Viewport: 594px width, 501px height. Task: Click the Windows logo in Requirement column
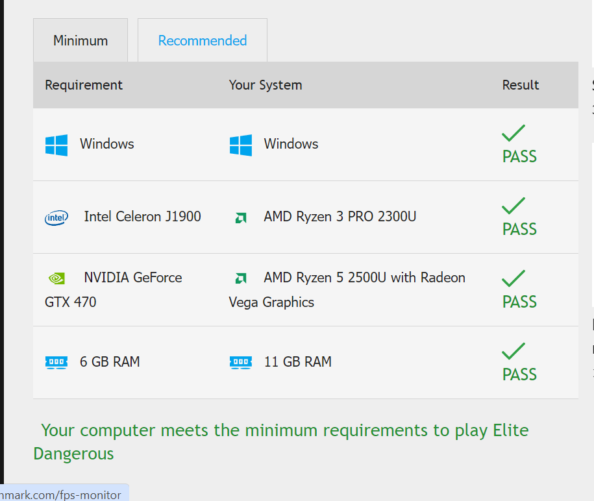pos(56,145)
